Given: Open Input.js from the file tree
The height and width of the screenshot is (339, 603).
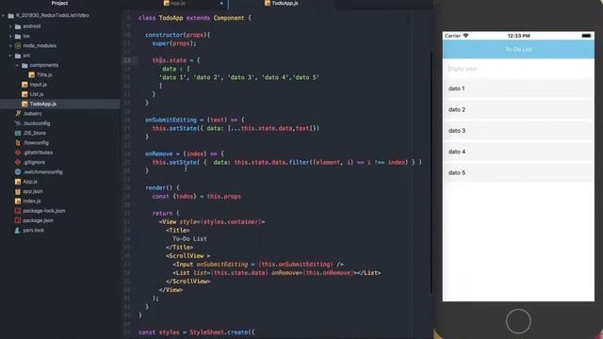Looking at the screenshot, I should click(39, 85).
